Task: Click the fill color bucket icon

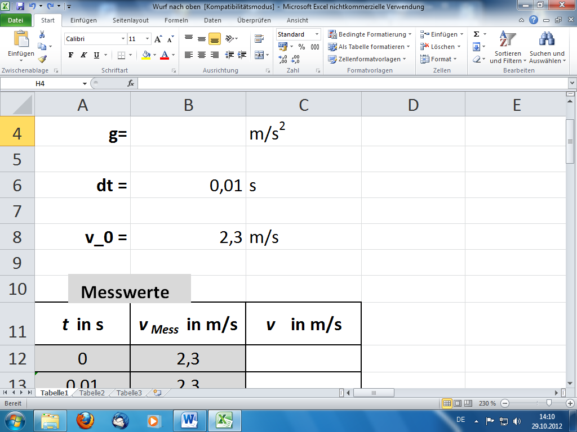Action: click(146, 55)
